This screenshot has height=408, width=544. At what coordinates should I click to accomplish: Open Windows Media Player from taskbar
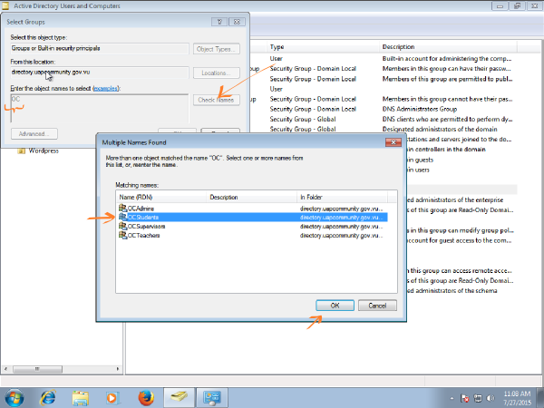tap(112, 398)
